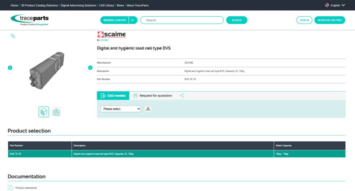This screenshot has height=191, width=355.
Task: Click the 15kg - 75kg rated capacity cell
Action: [x=310, y=154]
